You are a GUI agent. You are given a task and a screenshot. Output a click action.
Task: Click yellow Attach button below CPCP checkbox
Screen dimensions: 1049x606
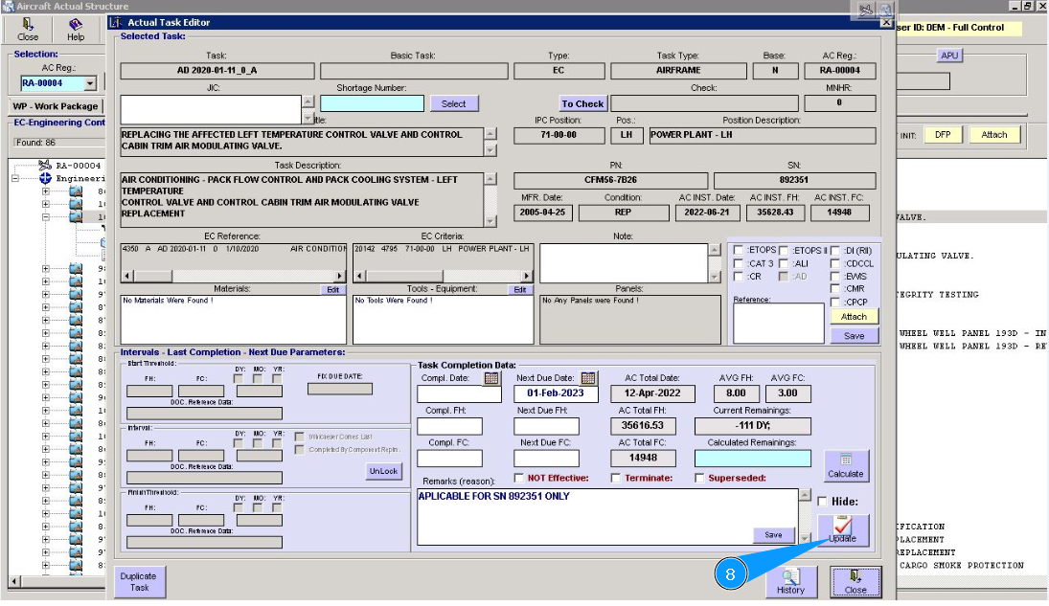[855, 316]
